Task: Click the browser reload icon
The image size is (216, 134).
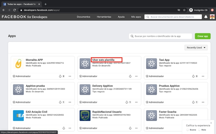Action: [x=14, y=10]
